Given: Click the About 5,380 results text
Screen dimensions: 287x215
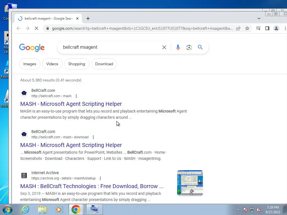Looking at the screenshot, I should tap(51, 80).
